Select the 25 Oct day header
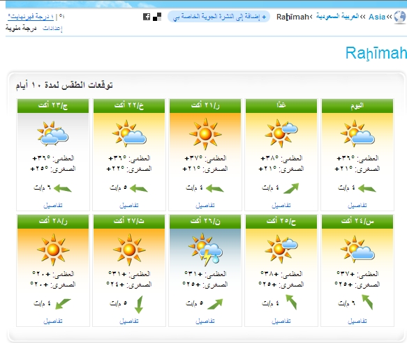Image resolution: width=407 pixels, height=343 pixels. tap(281, 221)
